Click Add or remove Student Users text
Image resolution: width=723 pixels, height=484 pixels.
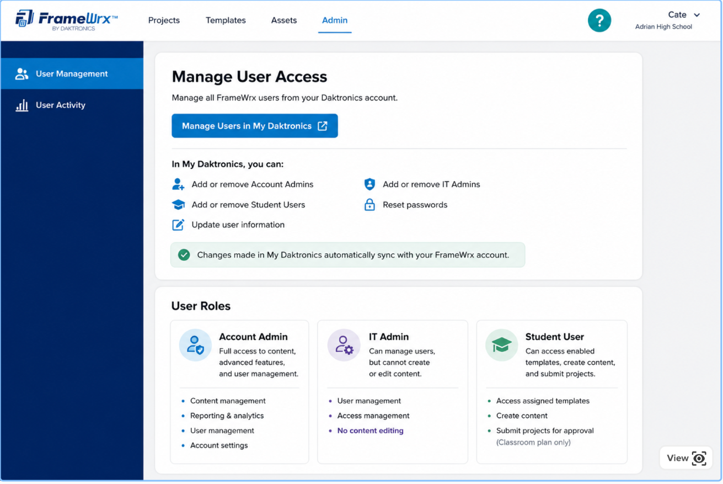point(248,205)
